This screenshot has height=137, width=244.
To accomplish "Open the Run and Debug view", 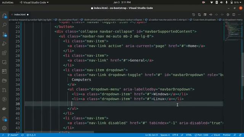I will point(4,44).
